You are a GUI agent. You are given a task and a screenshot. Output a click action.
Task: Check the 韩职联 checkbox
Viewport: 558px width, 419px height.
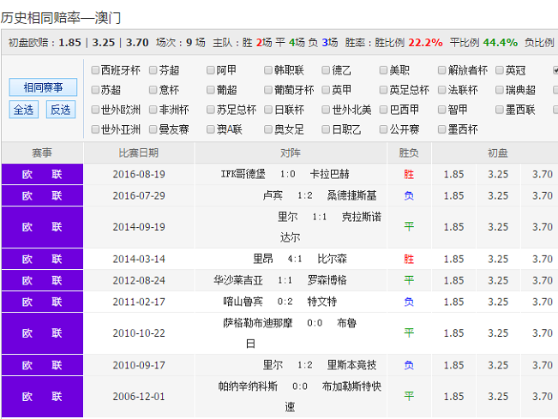[268, 70]
